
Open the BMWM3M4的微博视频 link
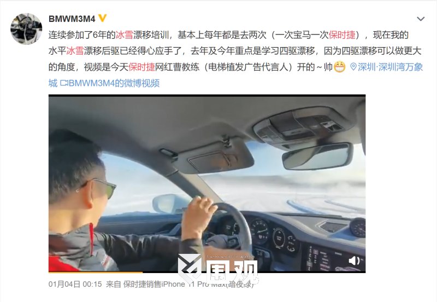(114, 83)
